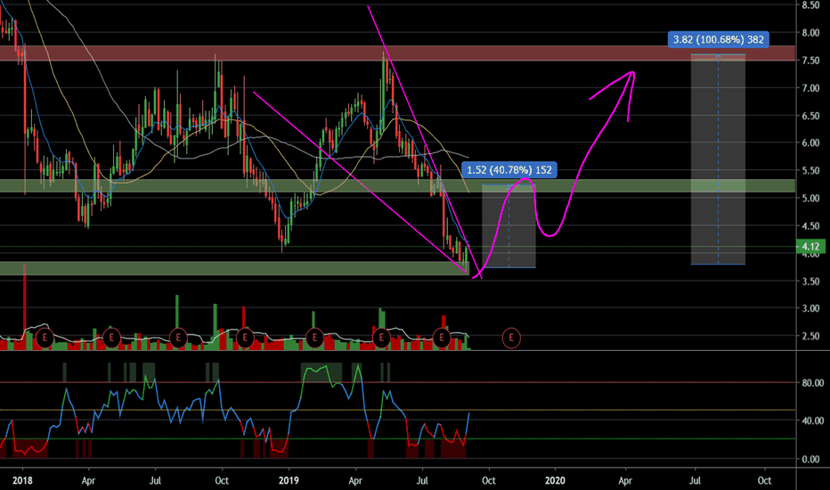Click the 7.00 price axis label
830x490 pixels.
coord(810,88)
